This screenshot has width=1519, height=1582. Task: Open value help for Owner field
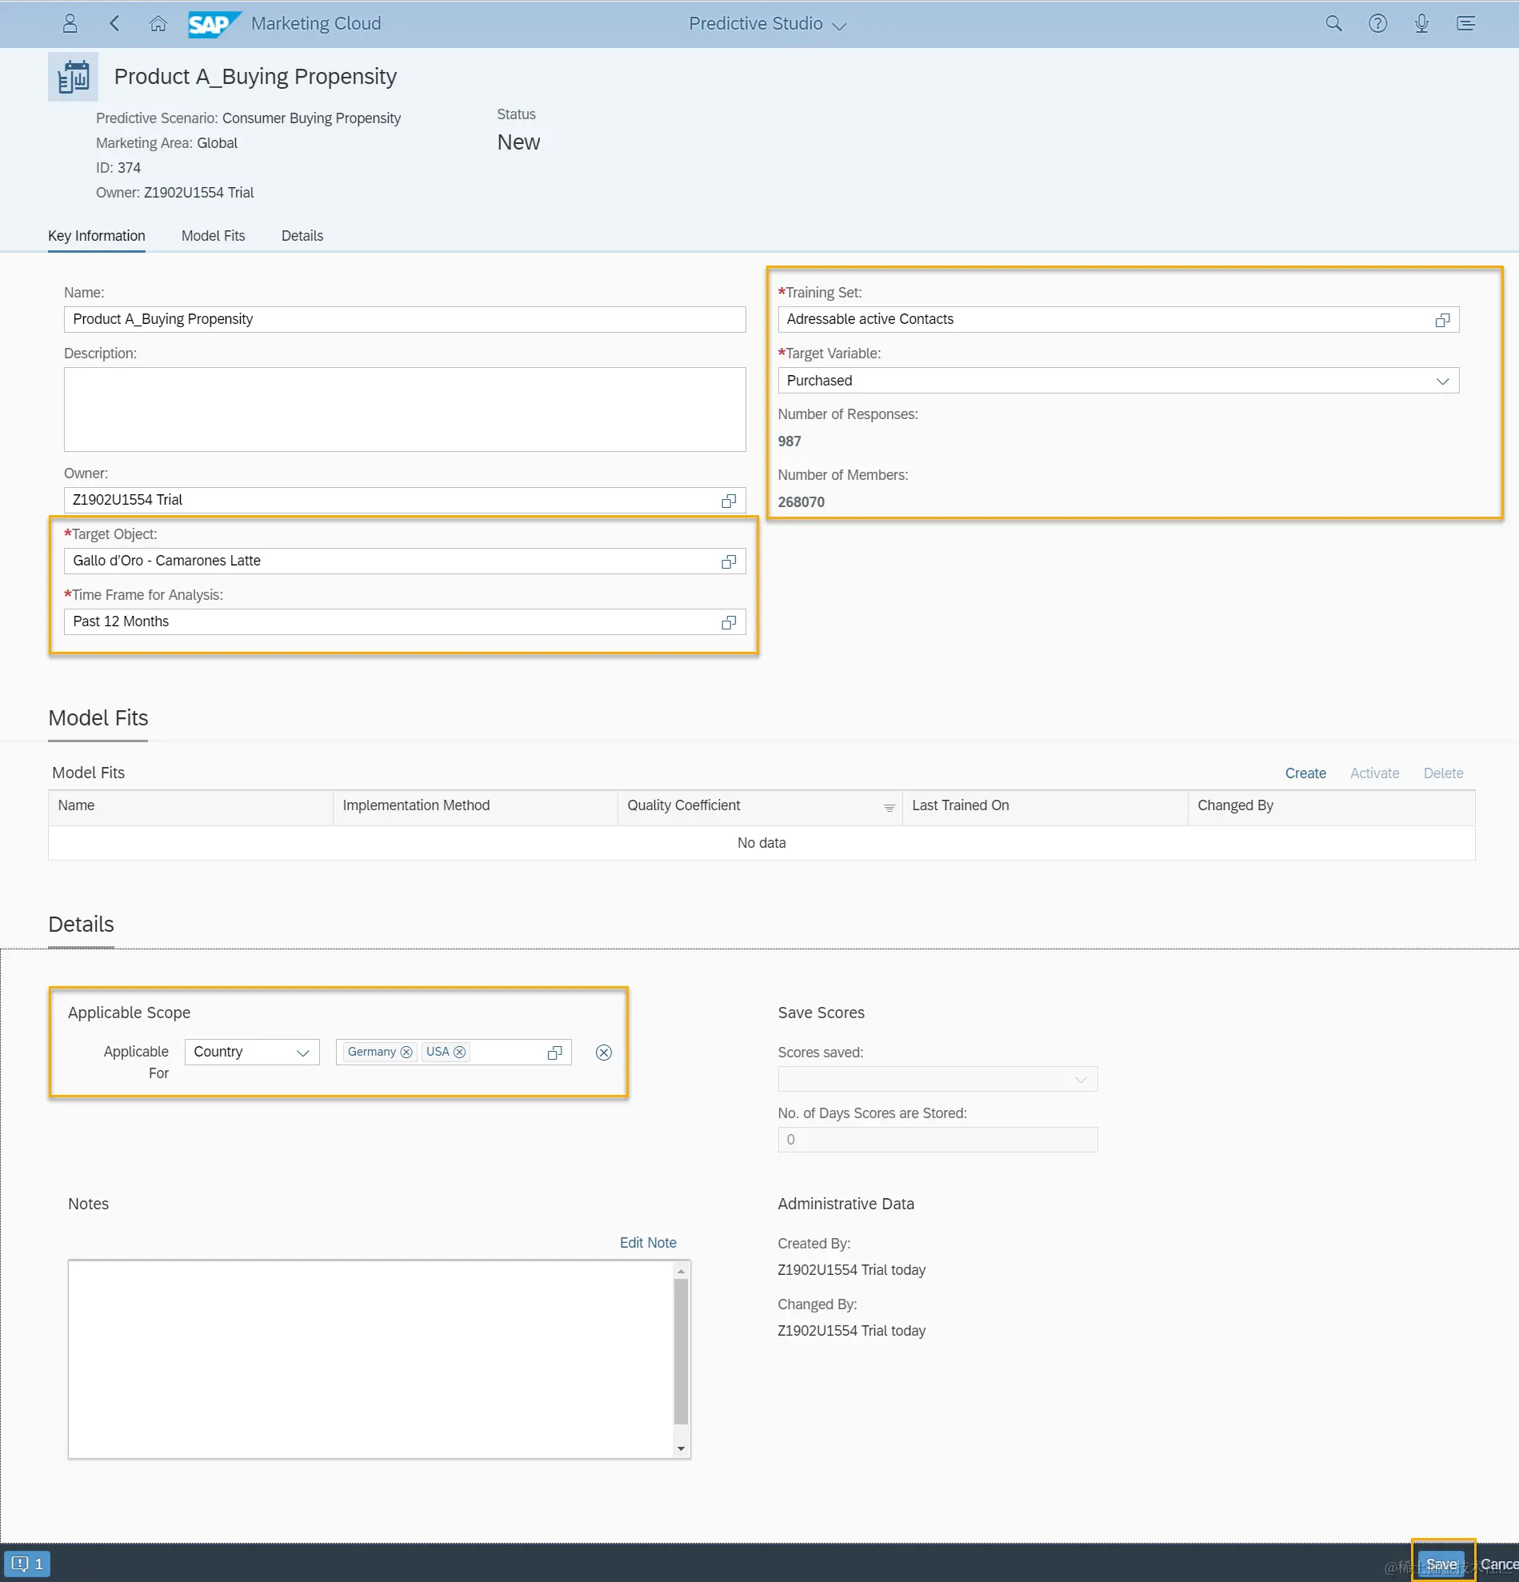[729, 501]
